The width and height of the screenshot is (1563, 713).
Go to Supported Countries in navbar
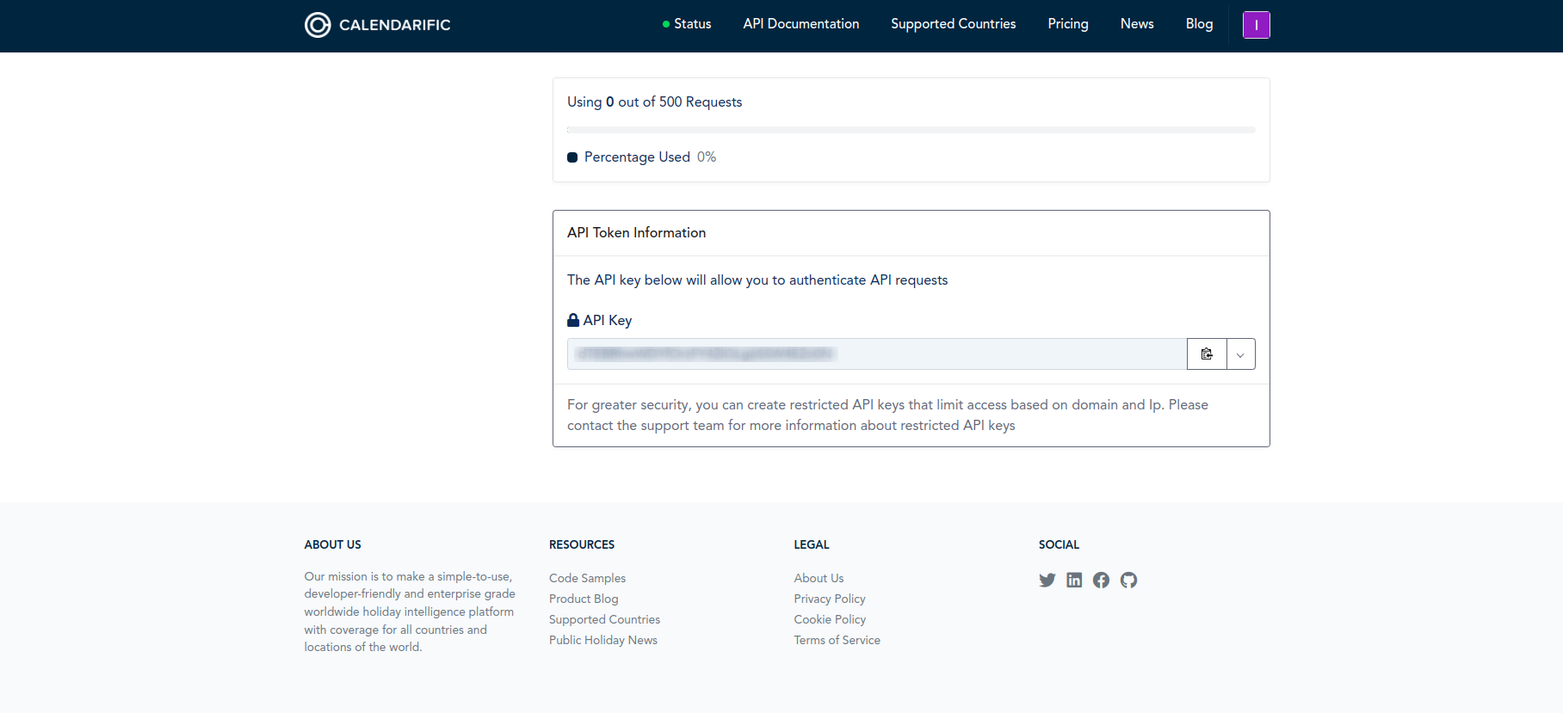(x=954, y=24)
